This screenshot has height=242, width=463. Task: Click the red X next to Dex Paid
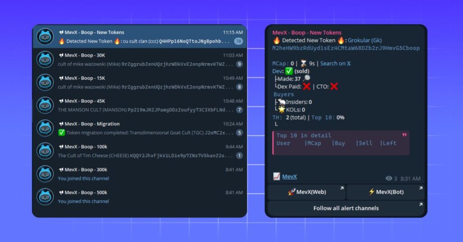(x=307, y=86)
